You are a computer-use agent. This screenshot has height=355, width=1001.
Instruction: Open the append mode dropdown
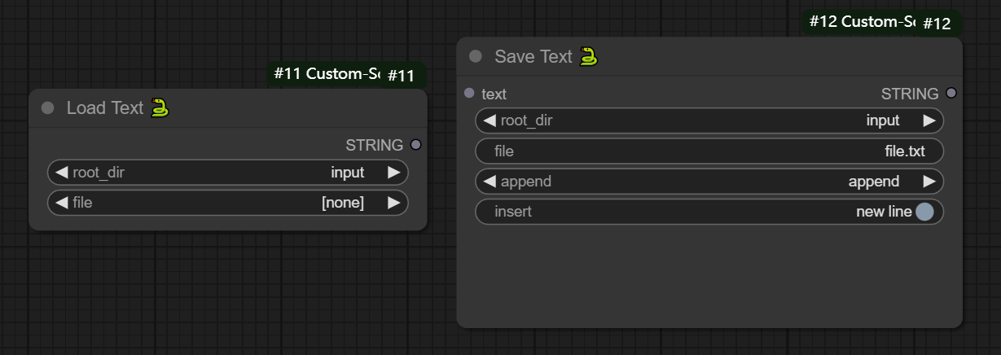[709, 182]
